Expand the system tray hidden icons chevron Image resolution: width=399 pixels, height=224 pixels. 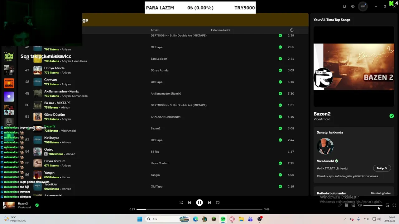tap(346, 219)
